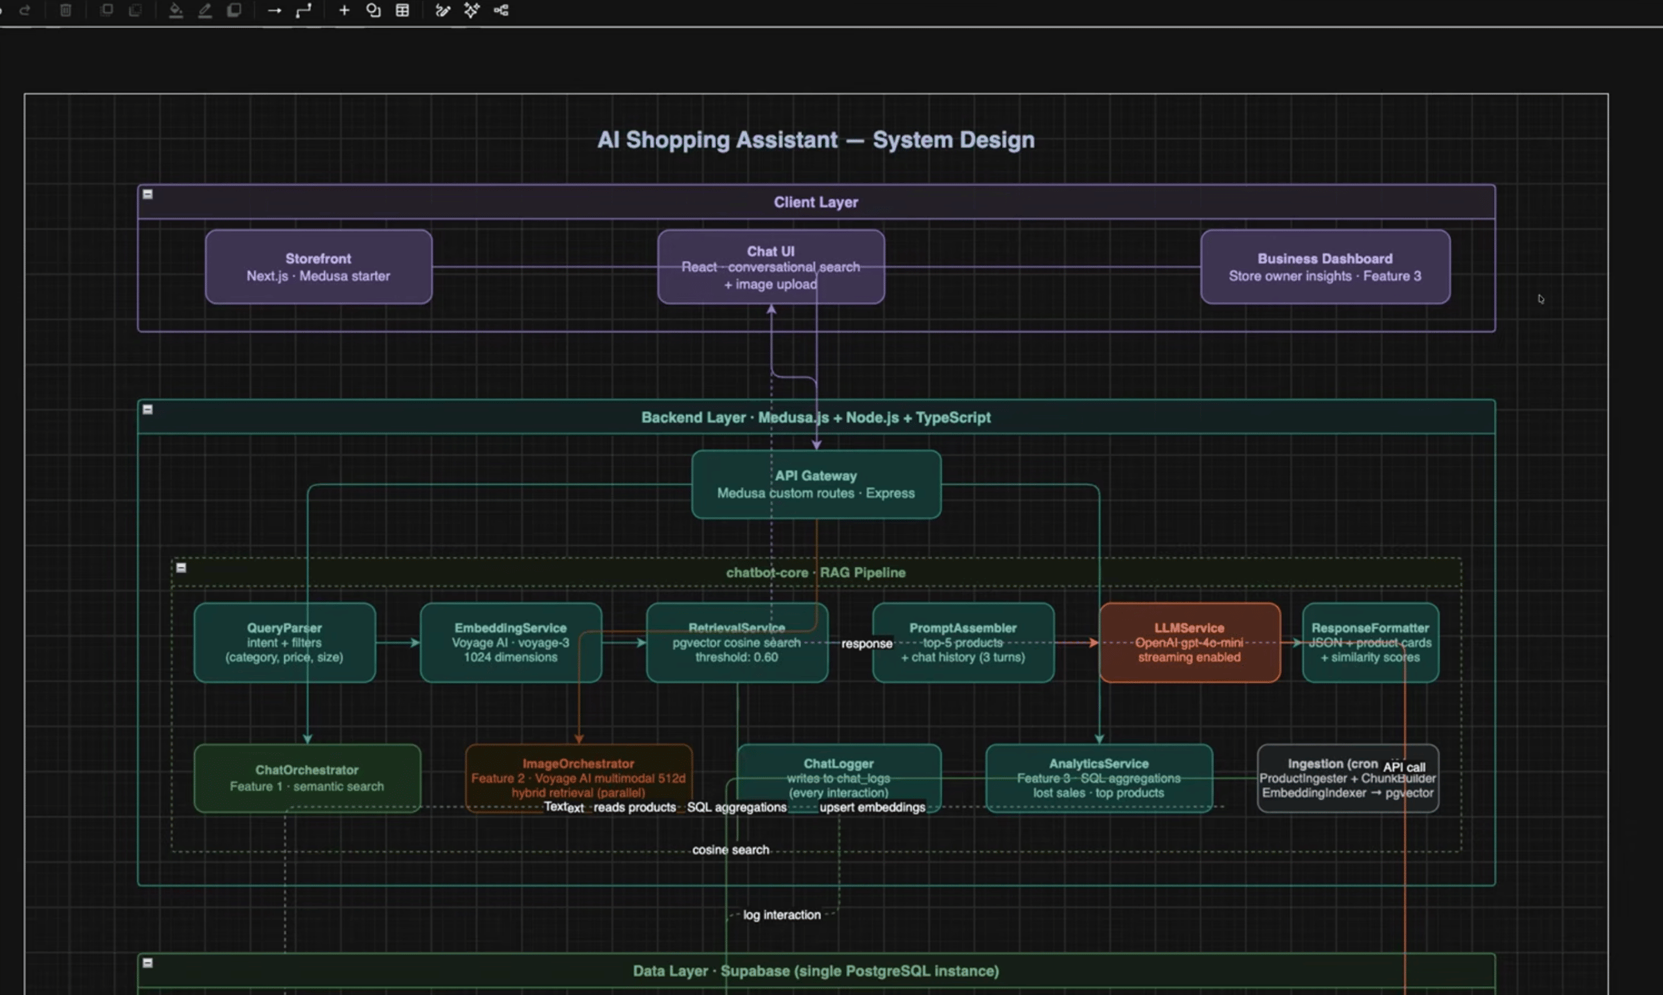Select the Business Dashboard node
The height and width of the screenshot is (995, 1663).
tap(1326, 267)
